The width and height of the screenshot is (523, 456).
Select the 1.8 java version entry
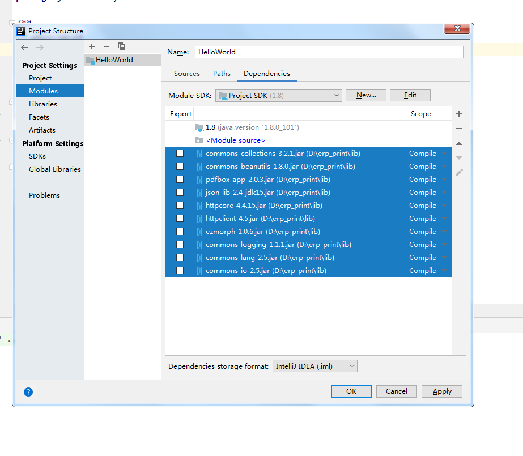point(308,127)
